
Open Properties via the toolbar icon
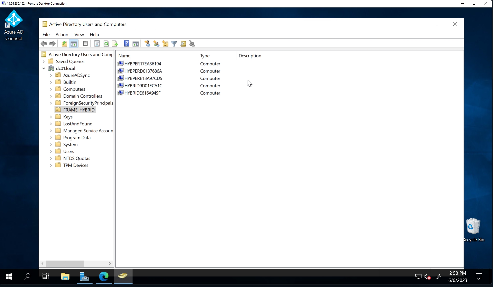[x=97, y=44]
